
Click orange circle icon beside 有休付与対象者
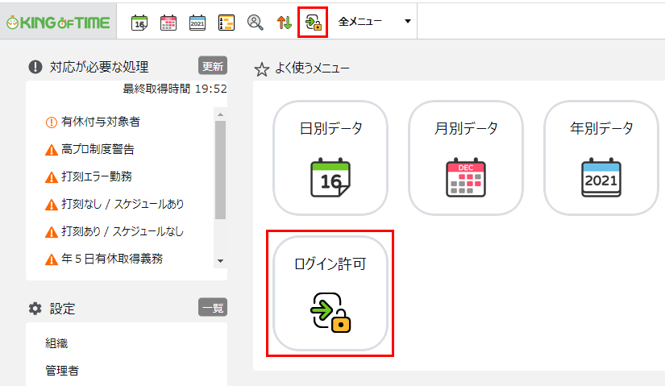pos(52,122)
